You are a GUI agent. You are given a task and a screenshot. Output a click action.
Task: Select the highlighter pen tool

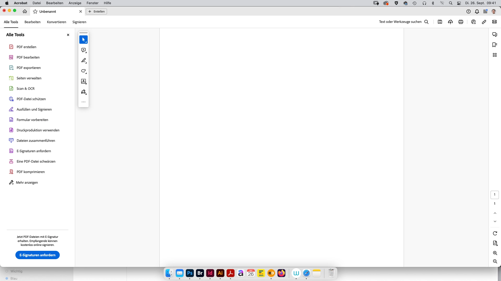coord(83,61)
